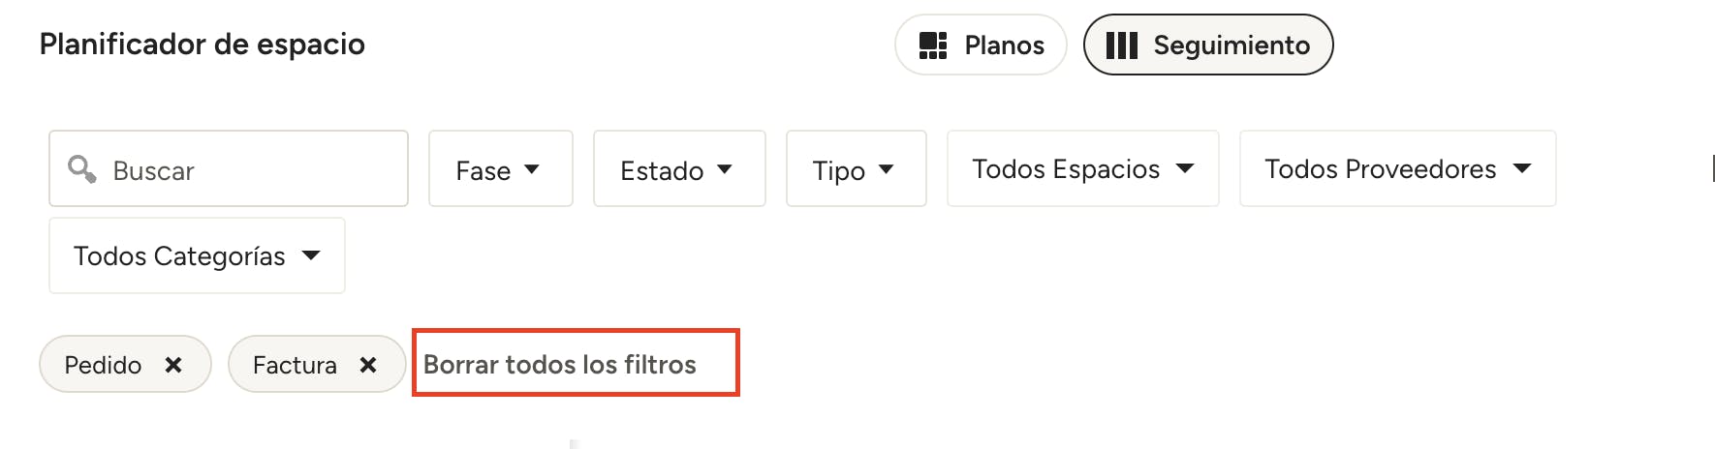The height and width of the screenshot is (449, 1715).
Task: Open the Todos Espacios dropdown
Action: (1083, 168)
